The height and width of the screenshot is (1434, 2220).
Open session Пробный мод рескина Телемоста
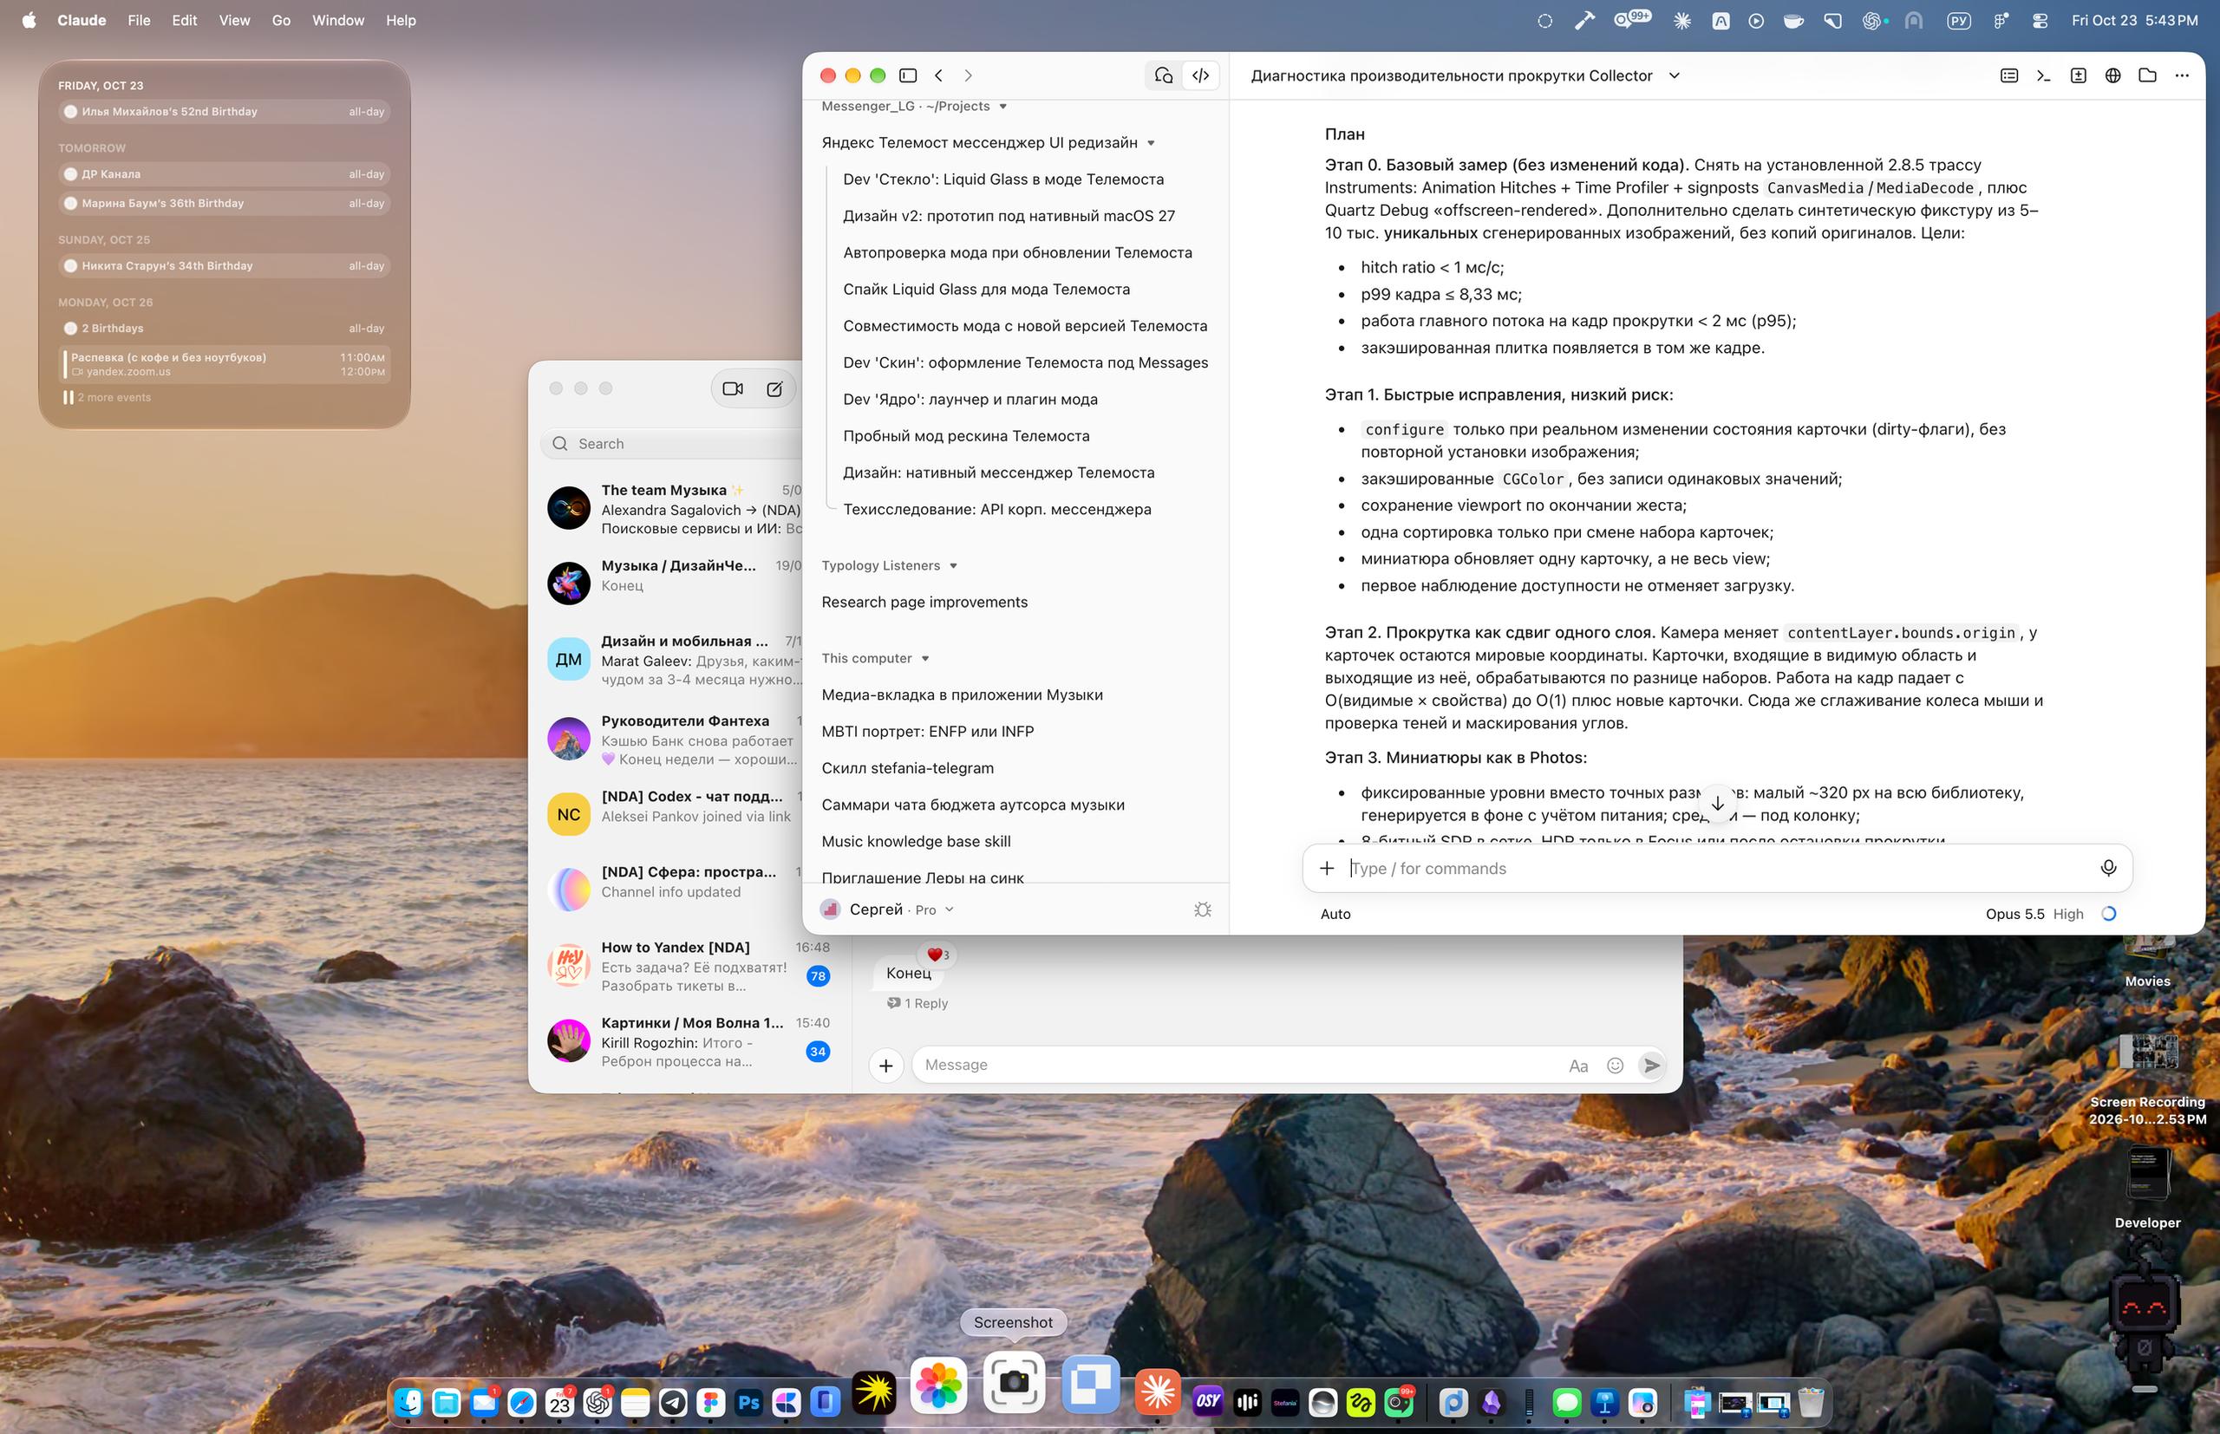tap(966, 436)
